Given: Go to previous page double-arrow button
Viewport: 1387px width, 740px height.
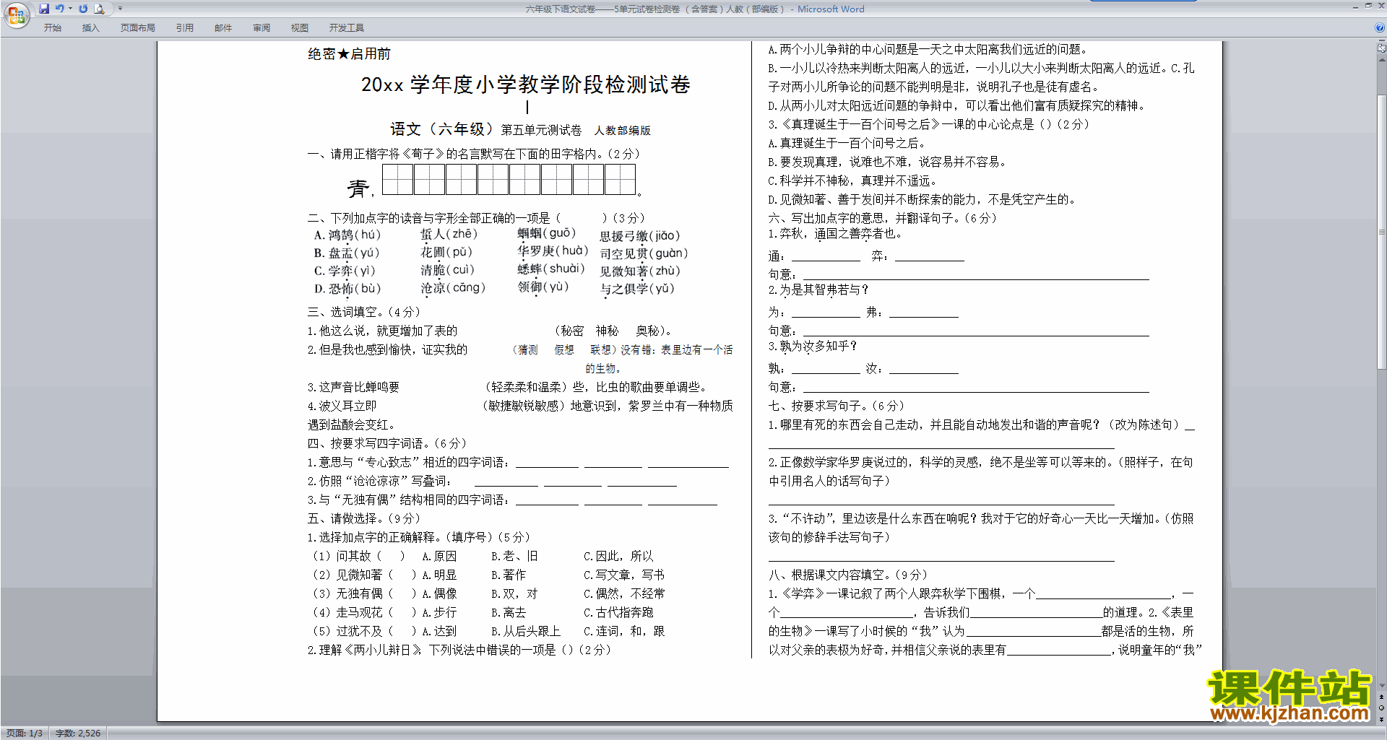Looking at the screenshot, I should tap(1381, 697).
